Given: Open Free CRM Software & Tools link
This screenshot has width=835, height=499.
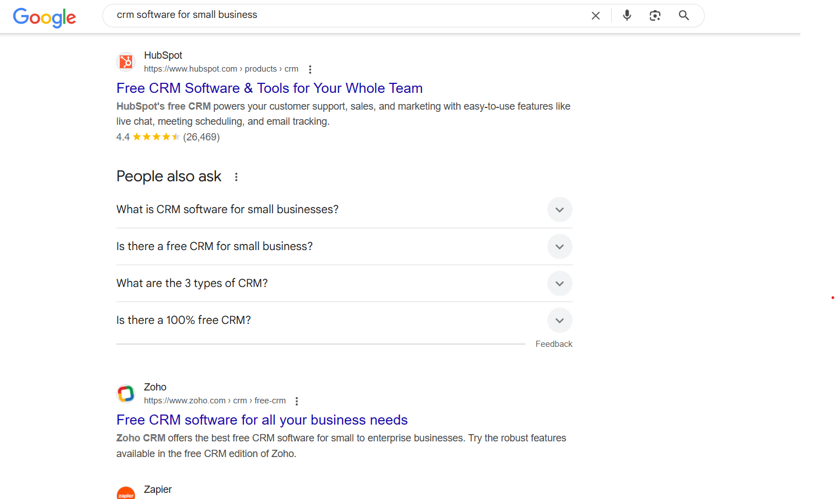Looking at the screenshot, I should 269,88.
